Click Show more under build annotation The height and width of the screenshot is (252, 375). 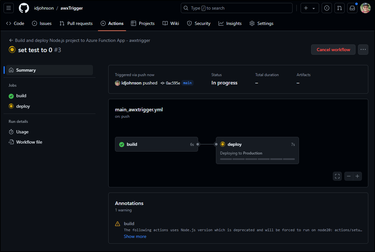click(135, 236)
